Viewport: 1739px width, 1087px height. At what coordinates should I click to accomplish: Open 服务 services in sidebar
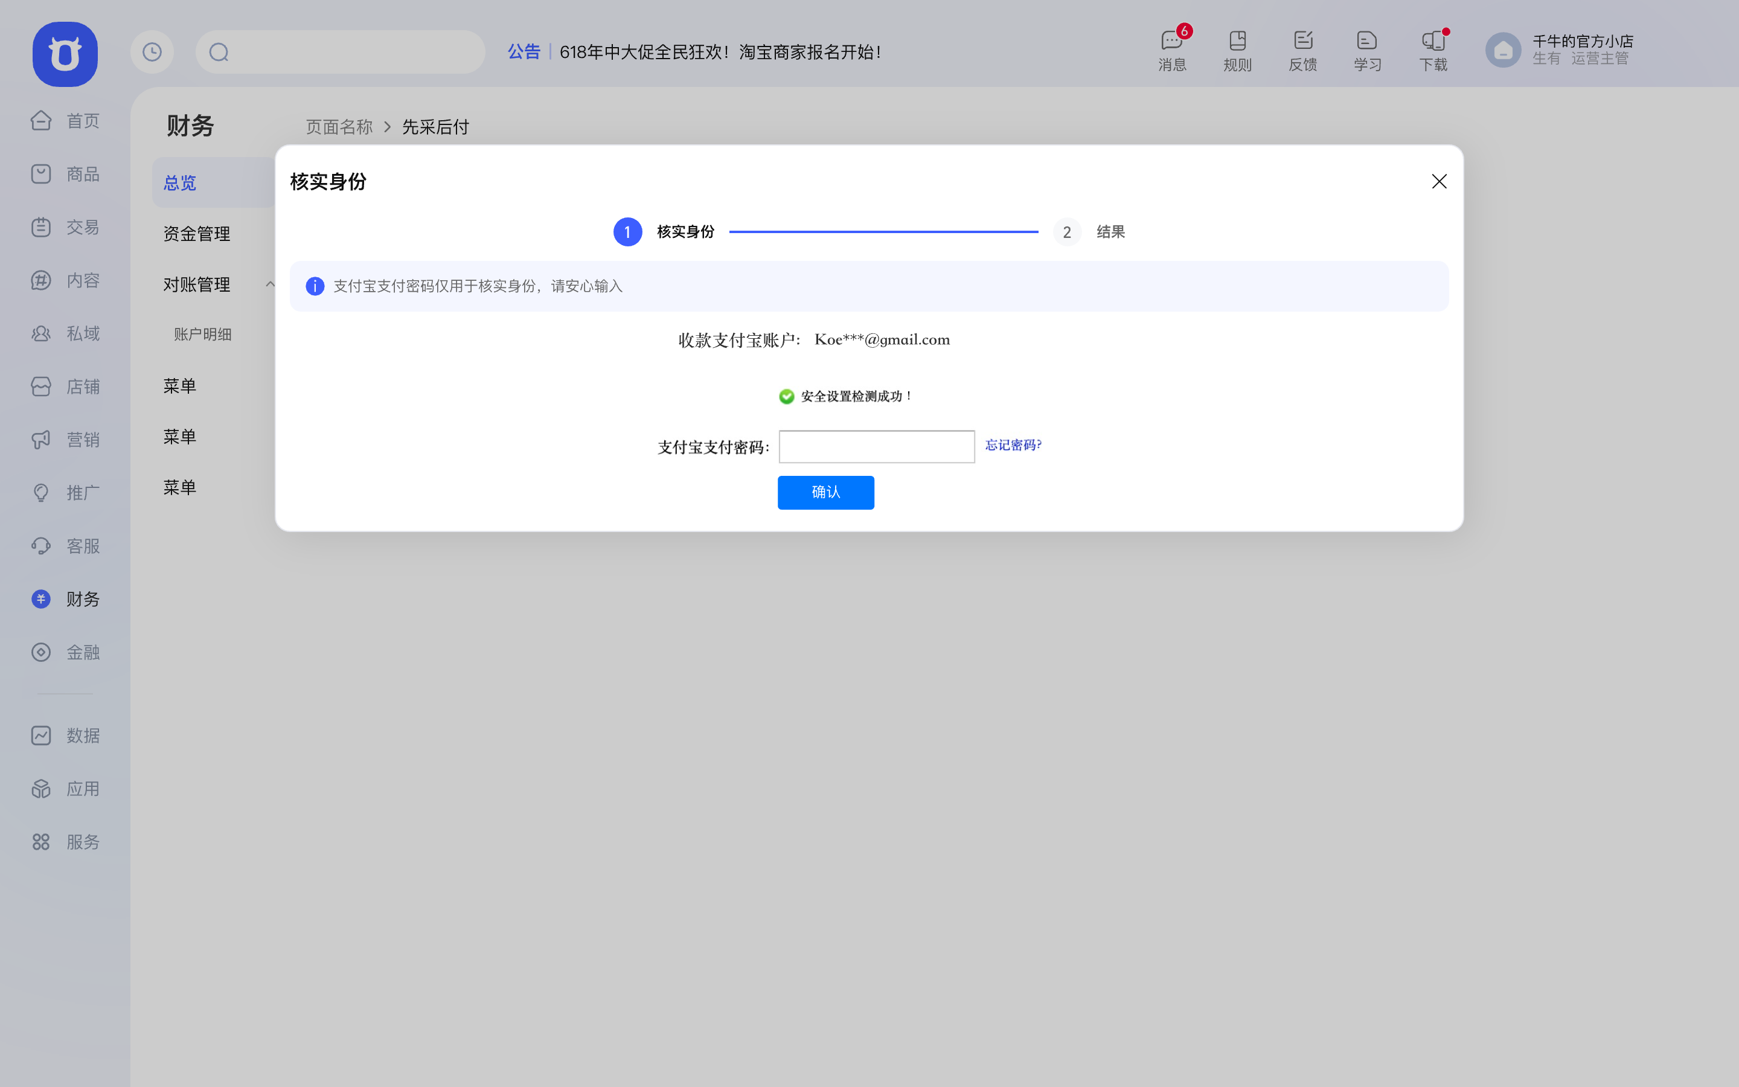pyautogui.click(x=65, y=842)
